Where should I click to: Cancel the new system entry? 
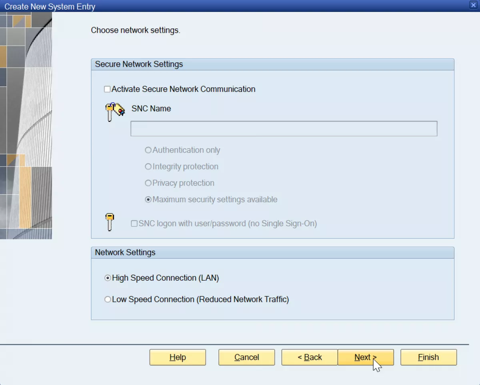[x=247, y=357]
